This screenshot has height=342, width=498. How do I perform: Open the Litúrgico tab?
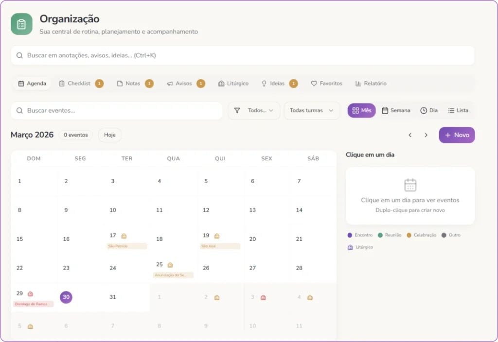(x=233, y=84)
